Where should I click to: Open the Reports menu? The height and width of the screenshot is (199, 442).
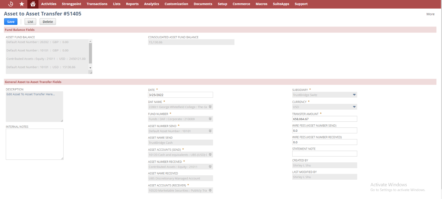pos(132,4)
